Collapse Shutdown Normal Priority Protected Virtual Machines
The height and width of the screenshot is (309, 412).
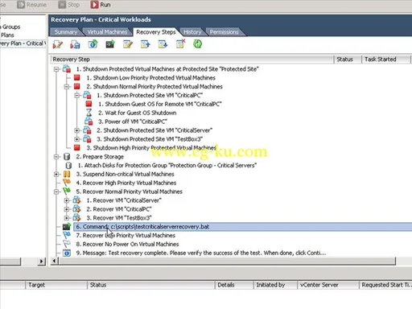[x=67, y=87]
